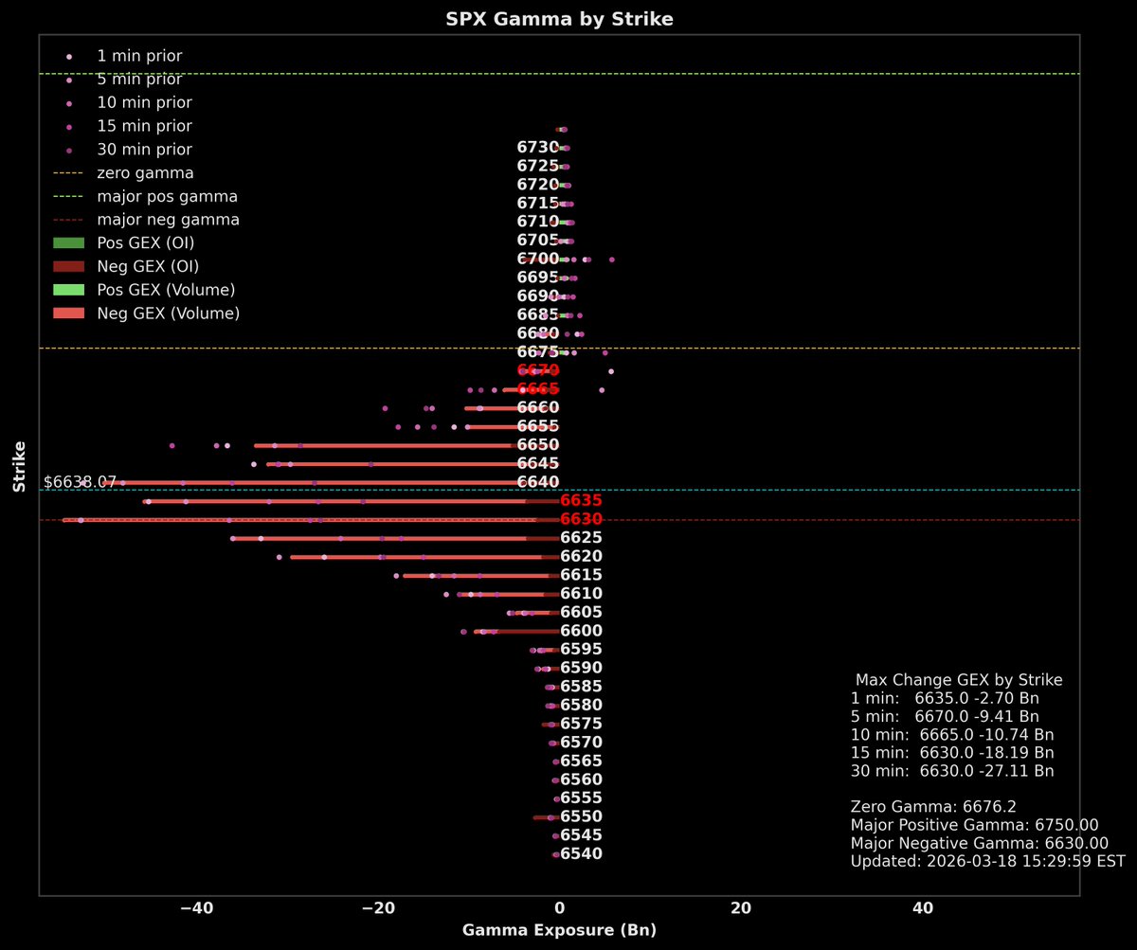Screen dimensions: 1137x950
Task: Click the 6600 strike label below center
Action: pyautogui.click(x=581, y=631)
